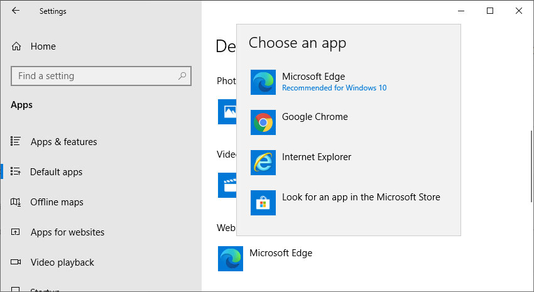
Task: Click the Apps for websites icon
Action: click(x=16, y=232)
